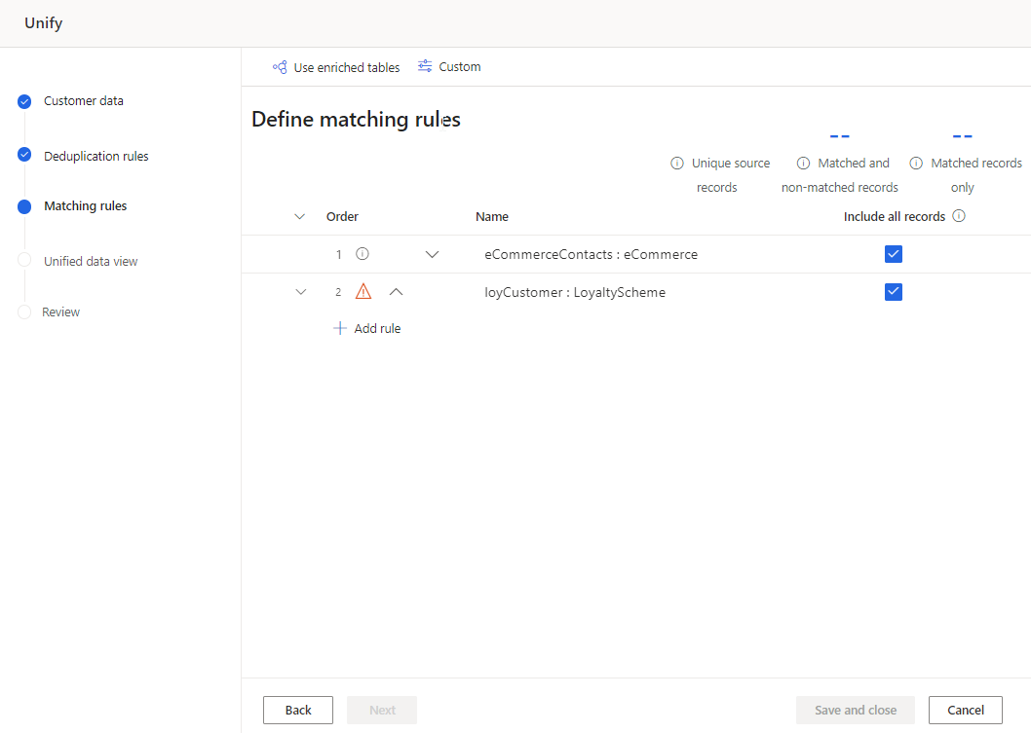The image size is (1031, 733).
Task: Open the Deduplication rules step
Action: pos(95,156)
